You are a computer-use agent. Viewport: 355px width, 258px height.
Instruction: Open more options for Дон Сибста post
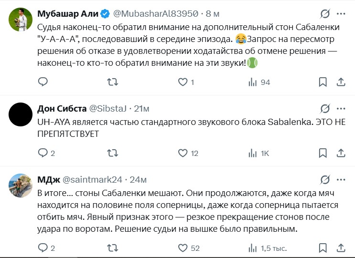pyautogui.click(x=341, y=108)
